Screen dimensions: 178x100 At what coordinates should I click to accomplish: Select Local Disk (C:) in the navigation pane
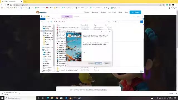48,68
